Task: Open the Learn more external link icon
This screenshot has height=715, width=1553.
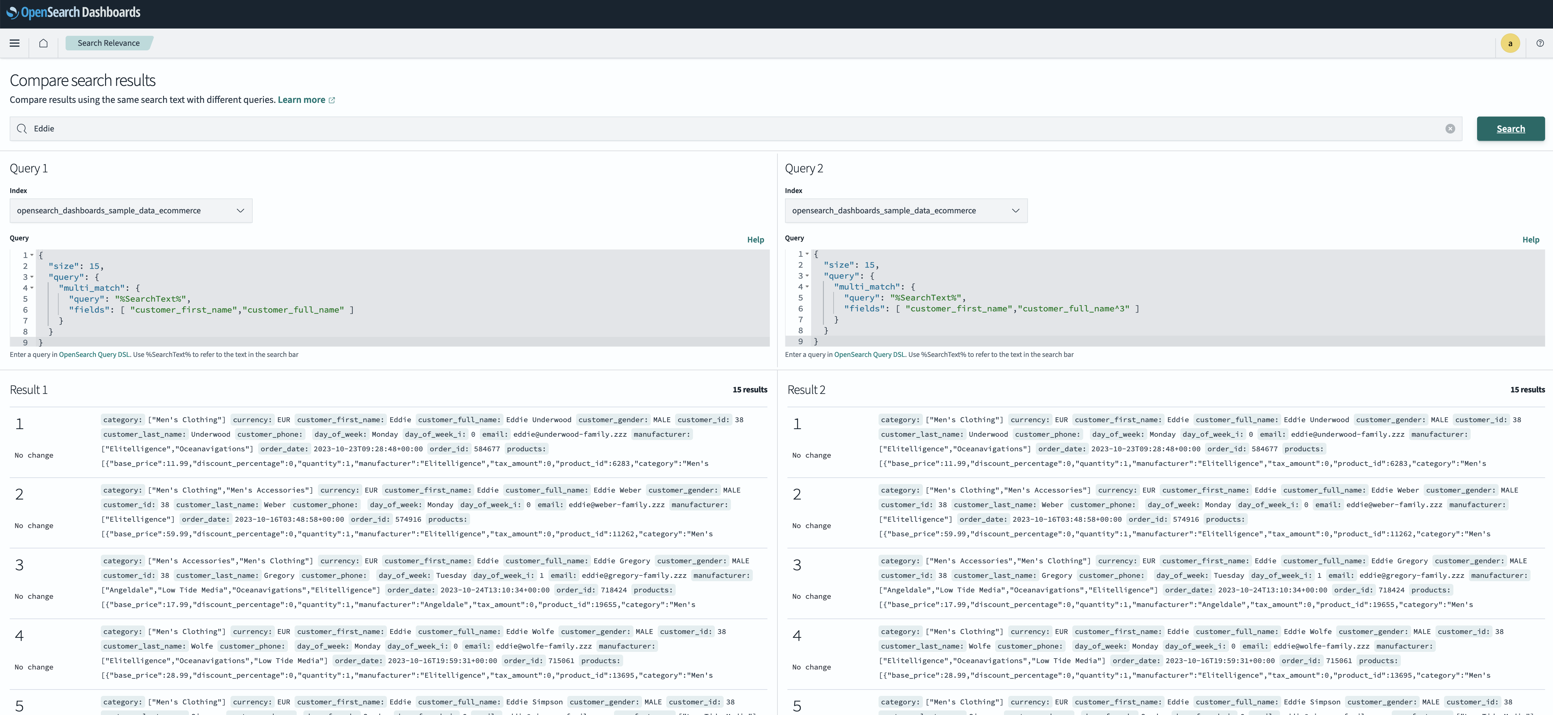Action: [332, 100]
